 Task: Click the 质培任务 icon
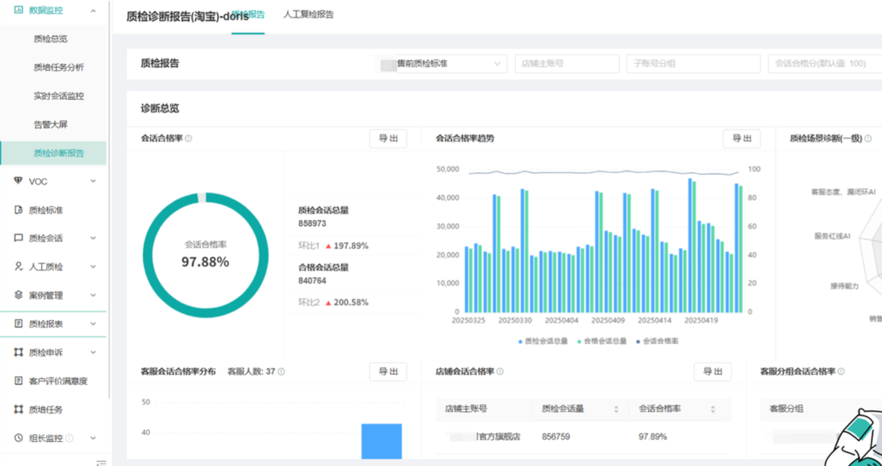click(18, 409)
